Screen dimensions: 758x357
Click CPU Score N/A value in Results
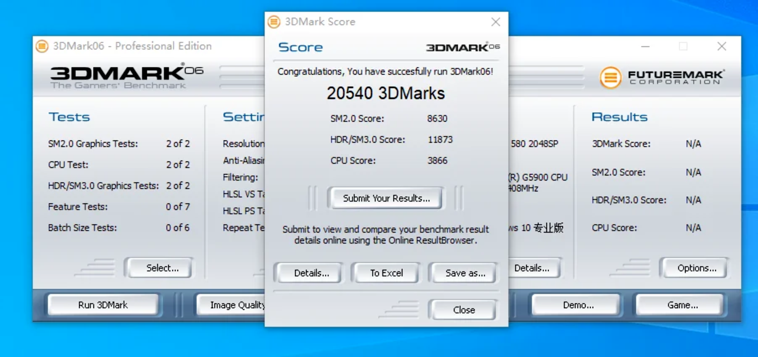693,228
